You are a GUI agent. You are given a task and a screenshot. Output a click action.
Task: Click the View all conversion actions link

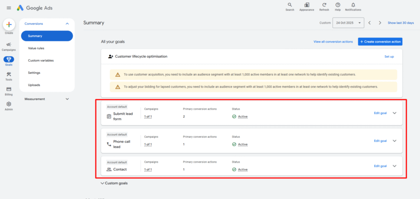(x=333, y=42)
